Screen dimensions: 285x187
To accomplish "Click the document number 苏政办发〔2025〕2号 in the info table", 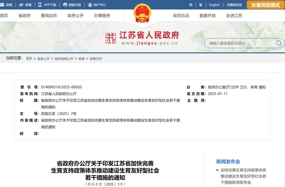I will (59, 114).
